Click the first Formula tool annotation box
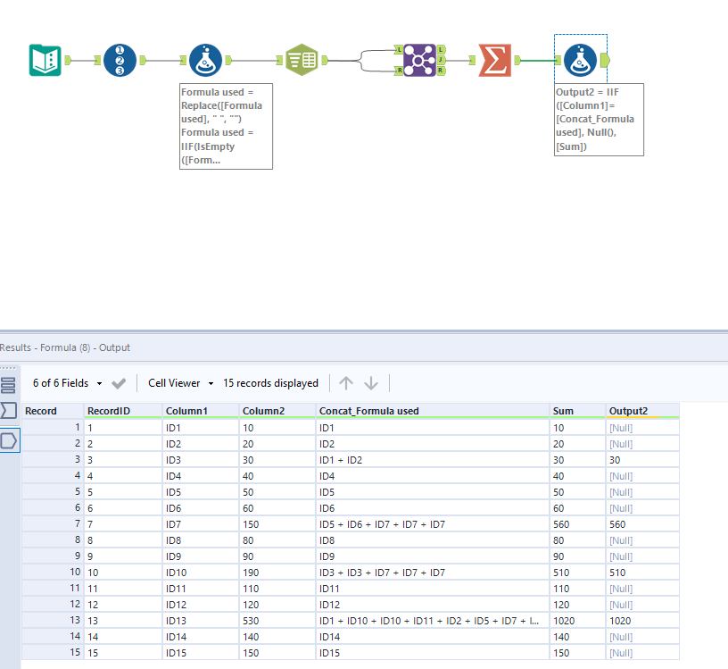The image size is (728, 669). (226, 127)
